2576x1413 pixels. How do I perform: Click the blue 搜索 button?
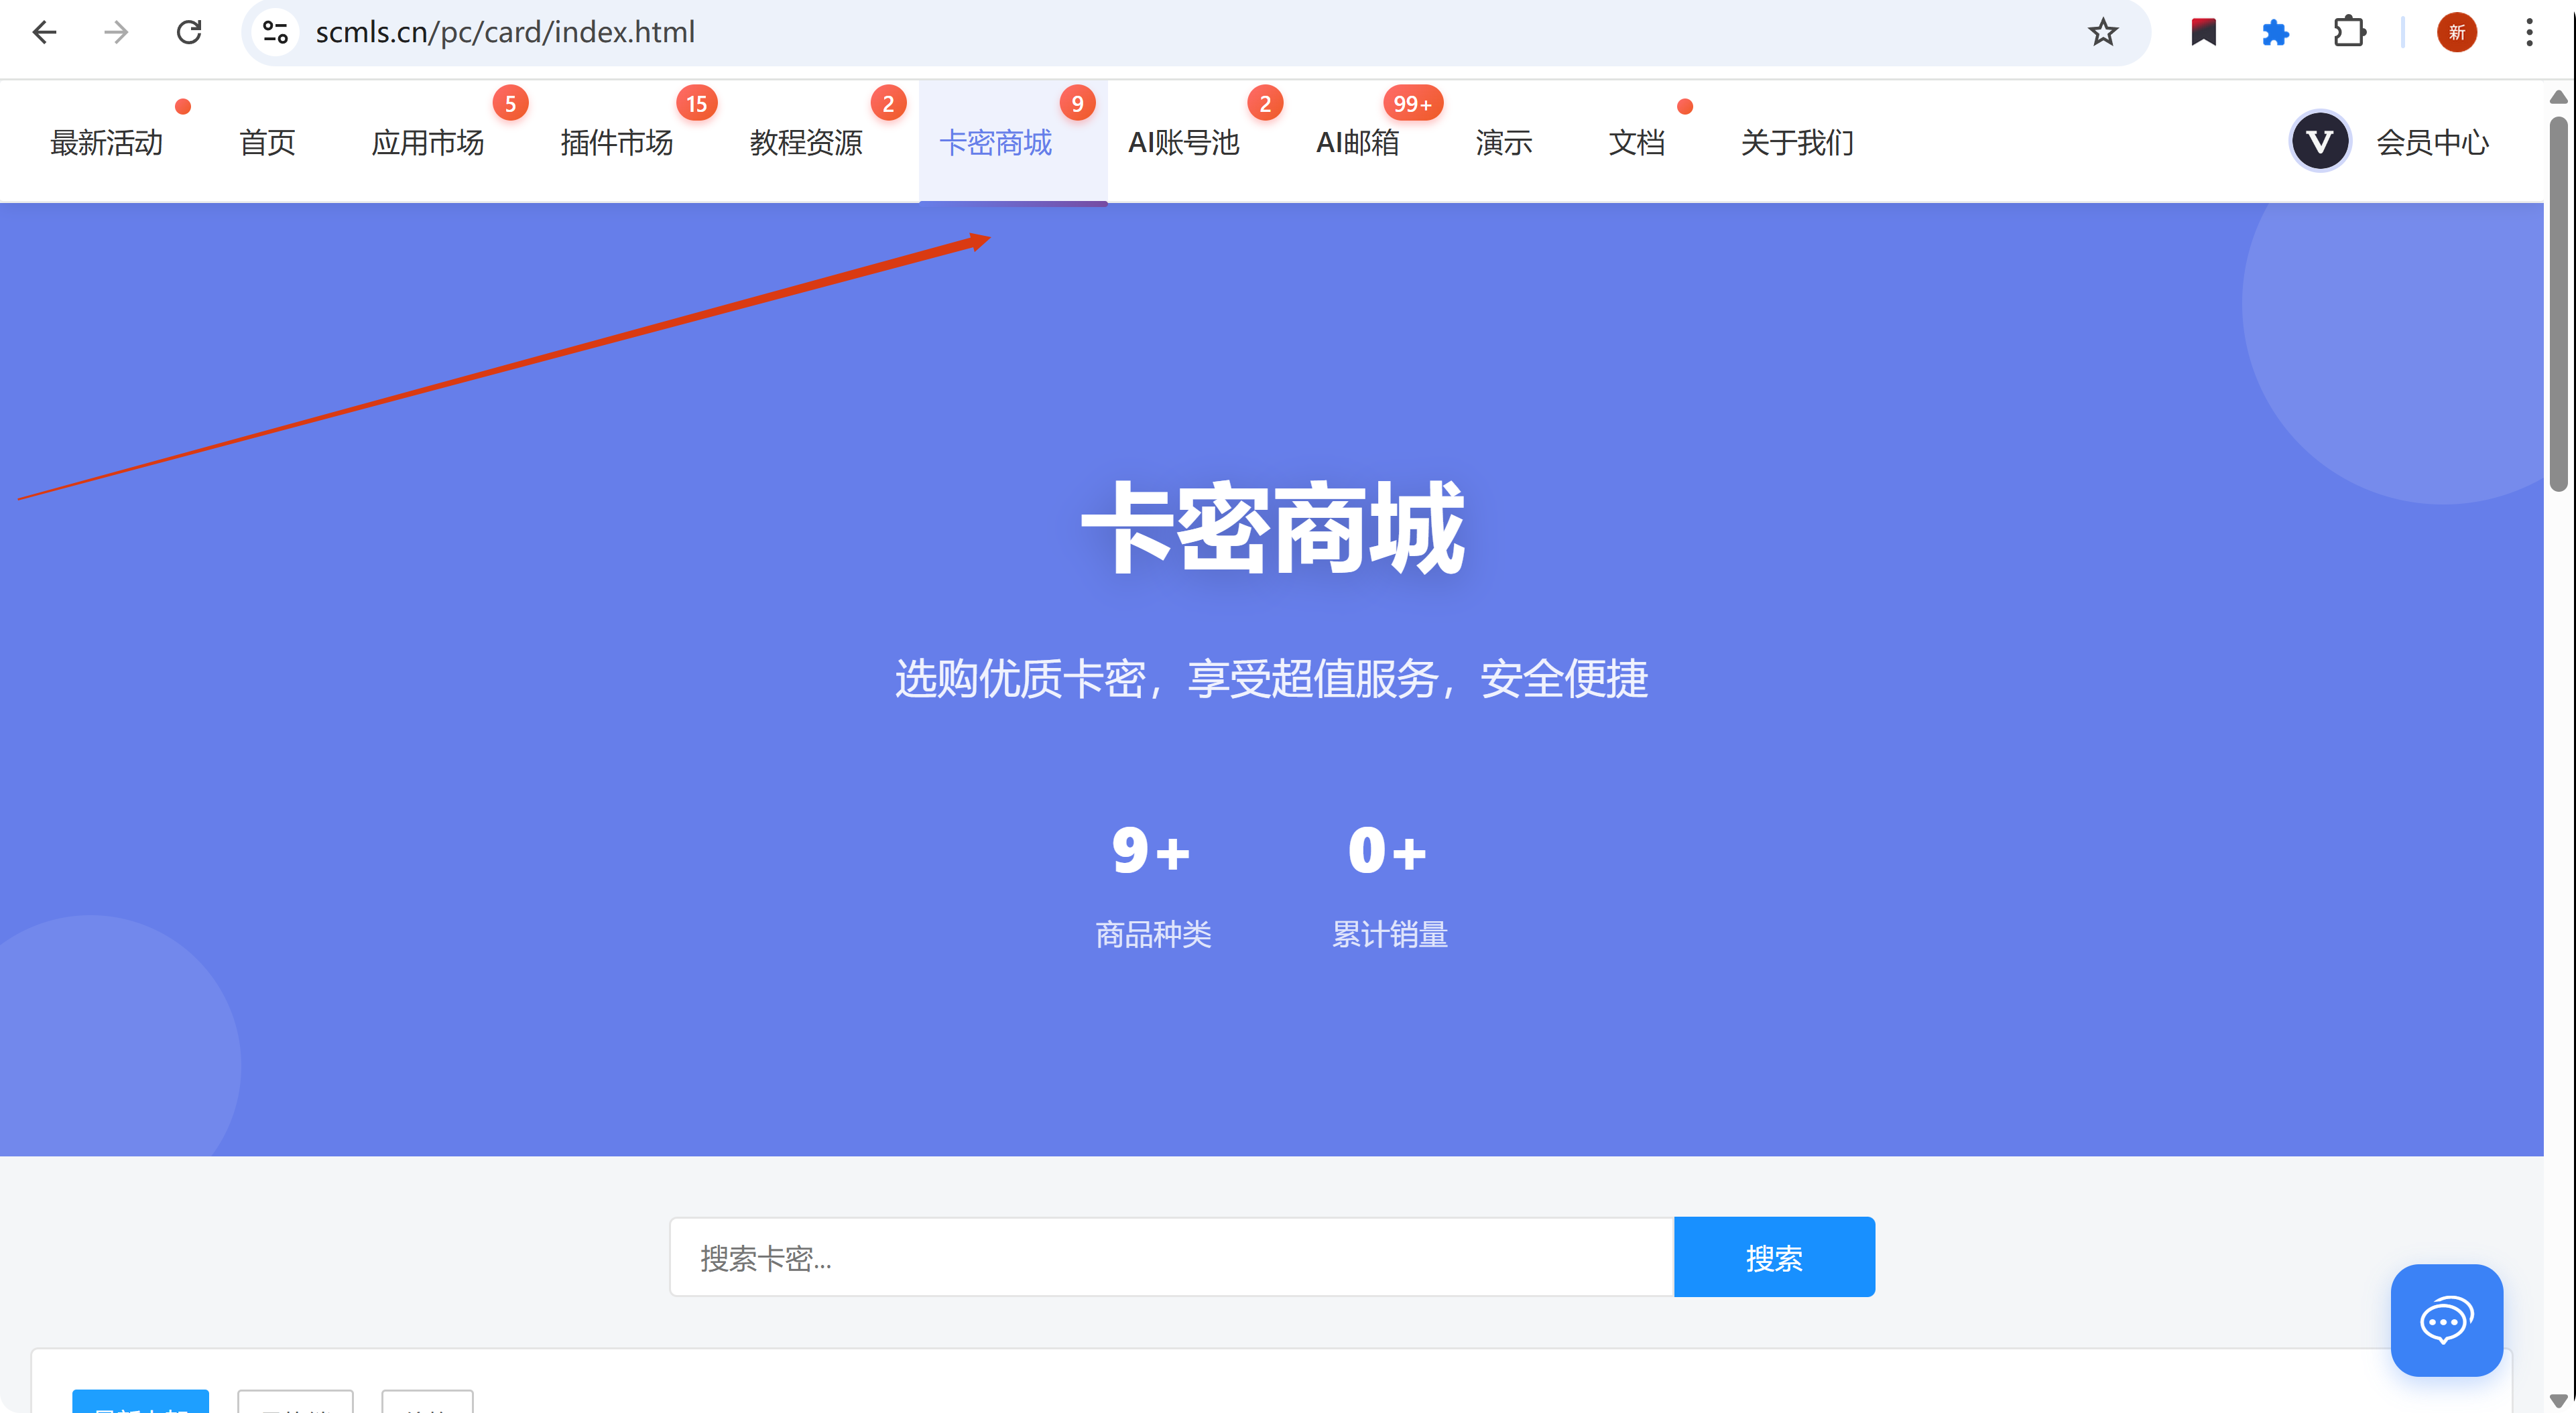tap(1773, 1257)
